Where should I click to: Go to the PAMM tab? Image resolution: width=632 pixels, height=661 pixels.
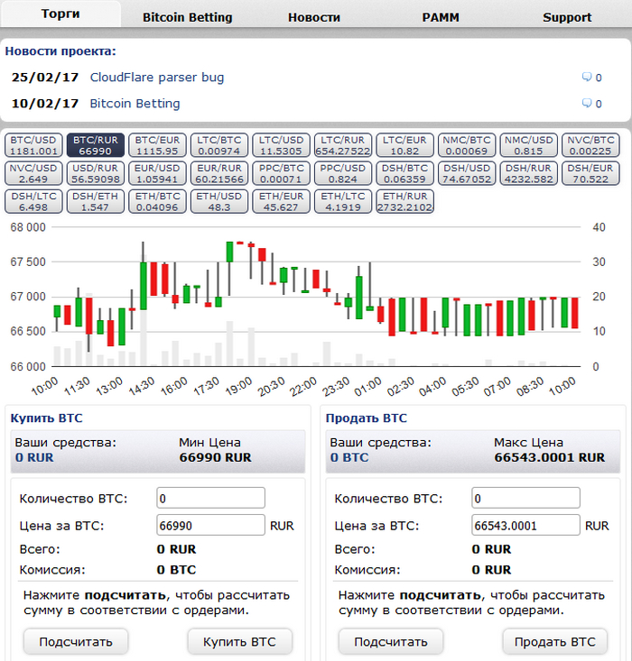click(x=441, y=17)
